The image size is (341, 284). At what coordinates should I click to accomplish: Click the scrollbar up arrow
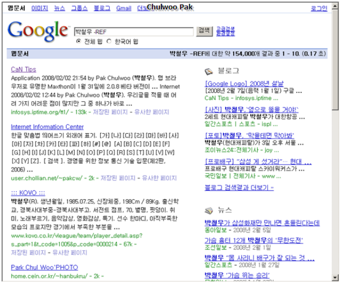335,6
